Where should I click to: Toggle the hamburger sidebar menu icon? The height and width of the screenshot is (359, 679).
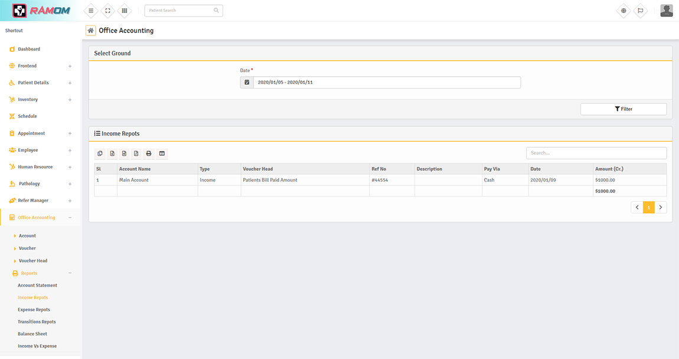(x=91, y=11)
